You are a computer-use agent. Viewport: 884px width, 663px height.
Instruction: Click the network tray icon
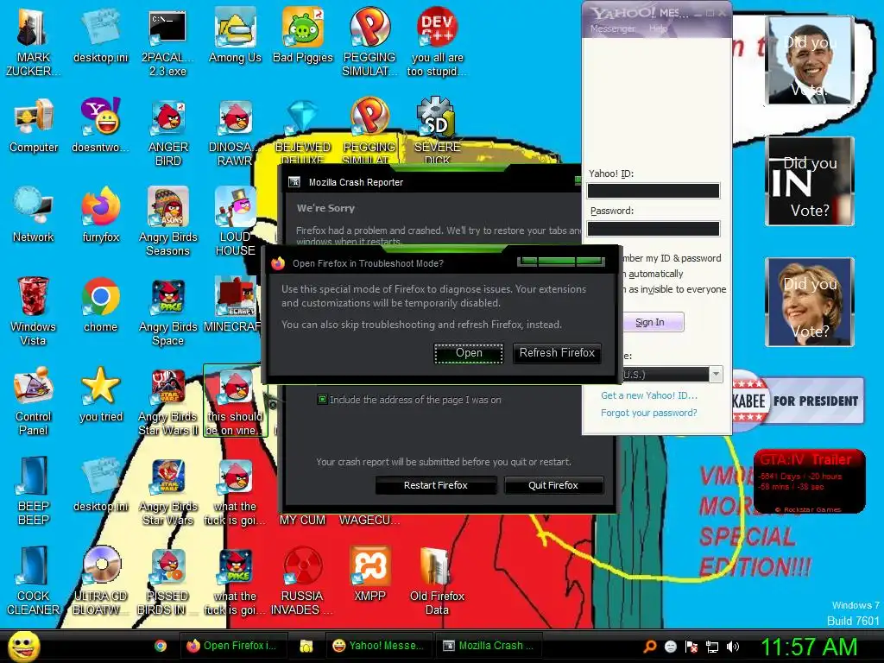coord(712,647)
